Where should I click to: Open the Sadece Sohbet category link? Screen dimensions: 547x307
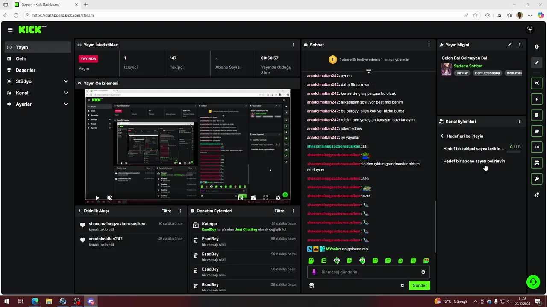[468, 66]
